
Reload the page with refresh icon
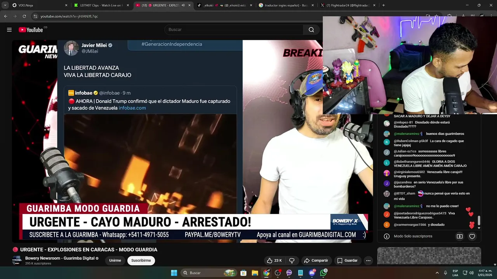pyautogui.click(x=24, y=16)
